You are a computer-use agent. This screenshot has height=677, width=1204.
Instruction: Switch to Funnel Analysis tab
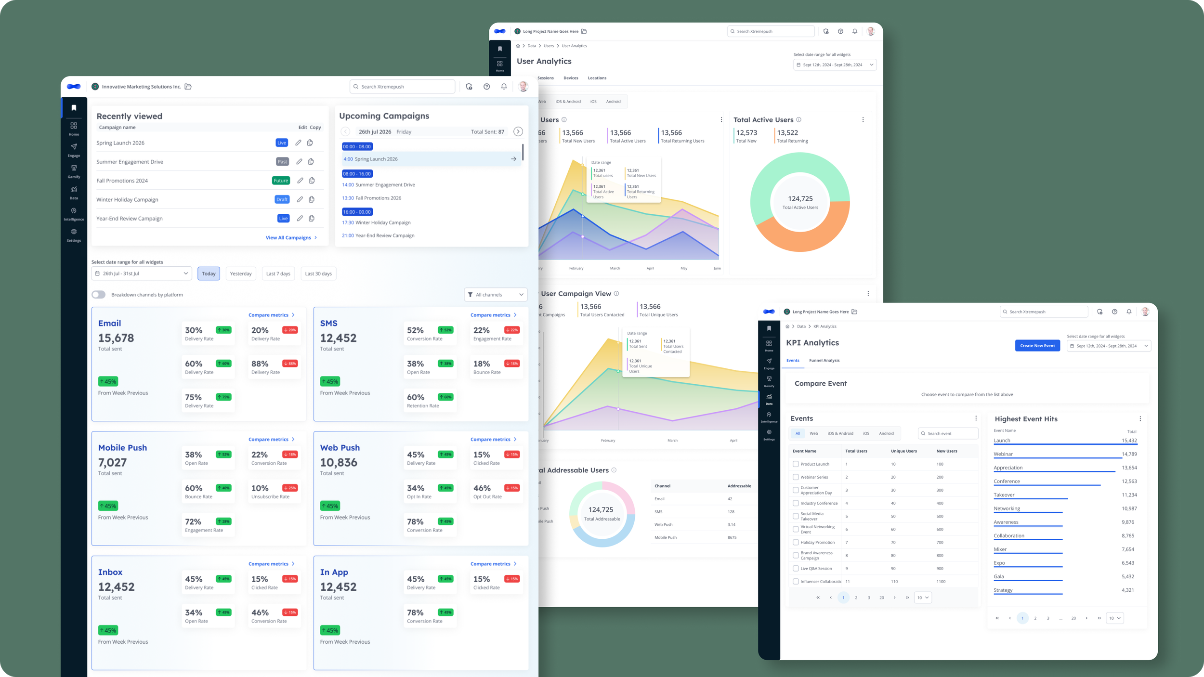coord(824,361)
